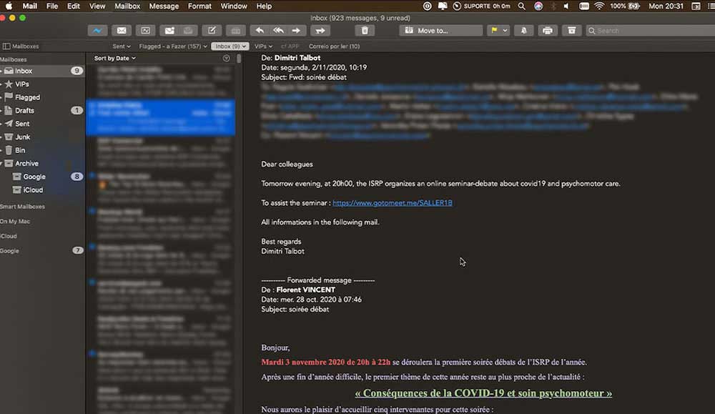The height and width of the screenshot is (414, 715).
Task: Click the Wi-Fi status icon
Action: click(599, 6)
